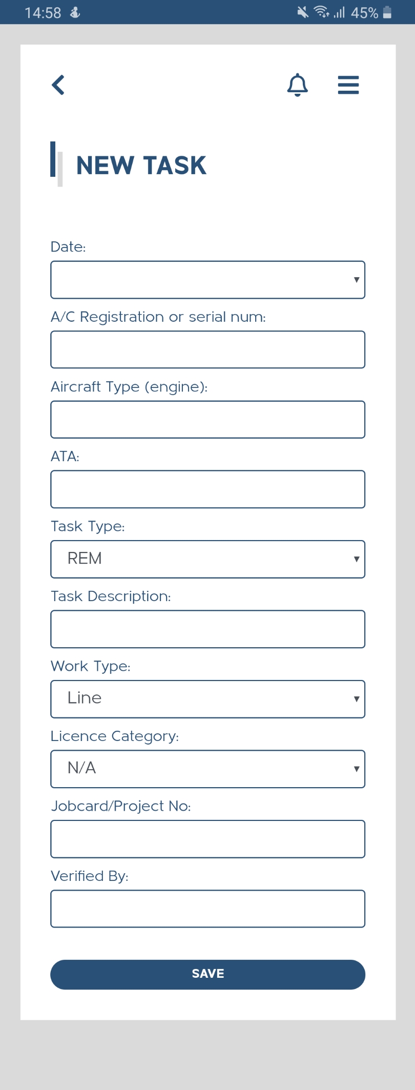Open notifications bell
415x1090 pixels.
297,85
